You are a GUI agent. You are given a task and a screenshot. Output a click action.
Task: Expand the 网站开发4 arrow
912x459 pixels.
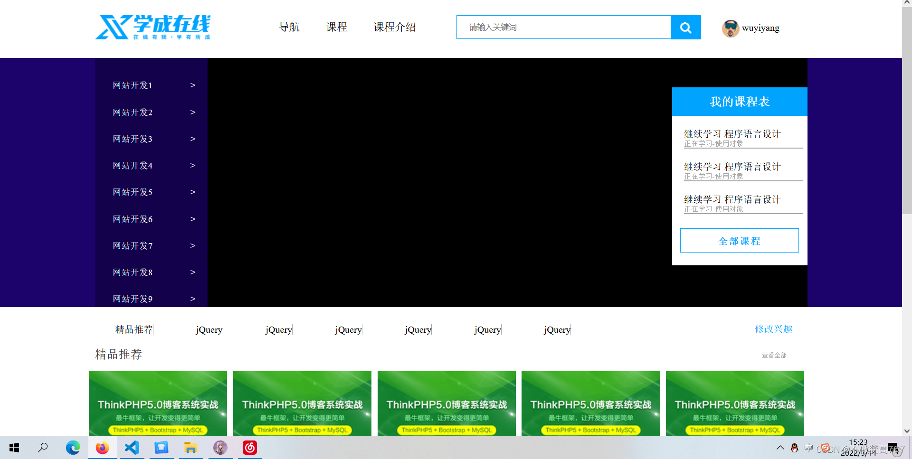tap(193, 166)
